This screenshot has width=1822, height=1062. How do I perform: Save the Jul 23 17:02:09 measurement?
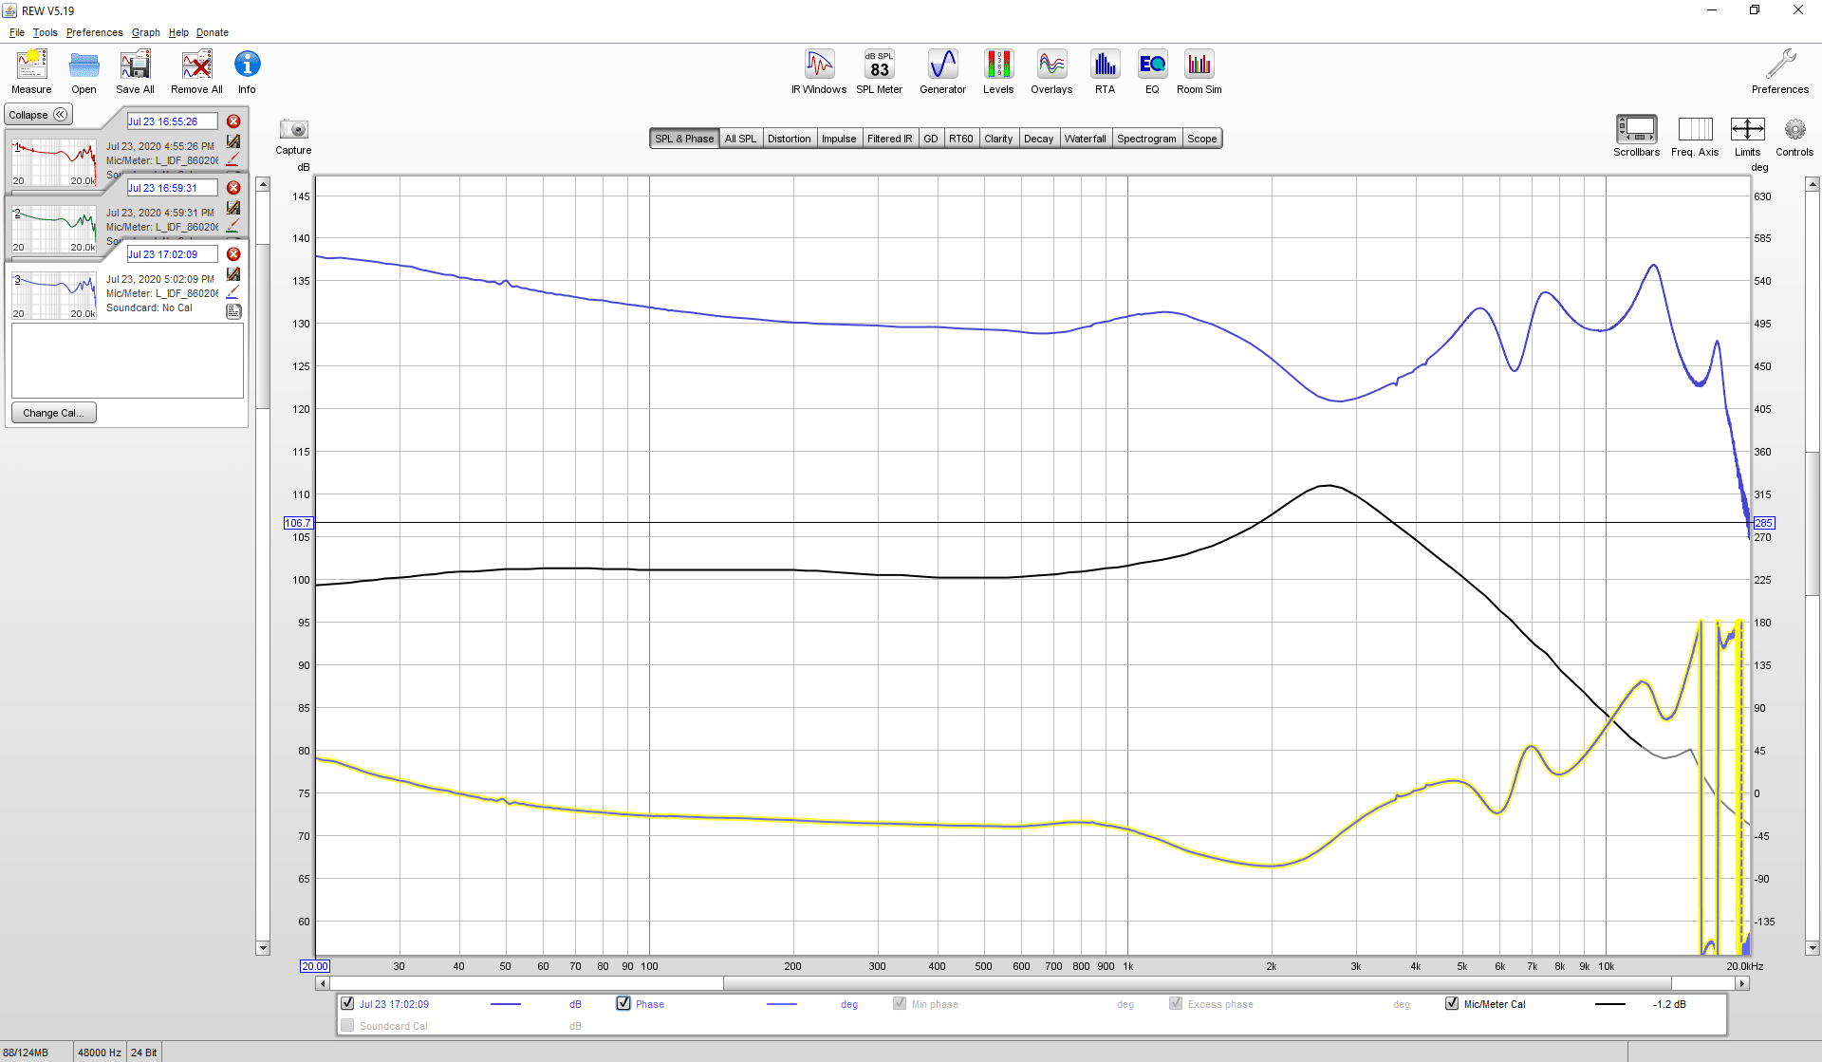pyautogui.click(x=233, y=274)
